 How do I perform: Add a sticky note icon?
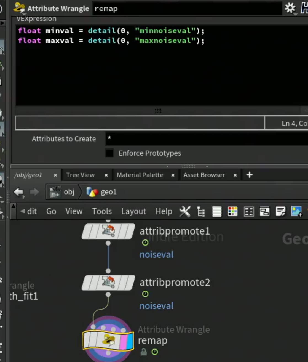pos(280,212)
